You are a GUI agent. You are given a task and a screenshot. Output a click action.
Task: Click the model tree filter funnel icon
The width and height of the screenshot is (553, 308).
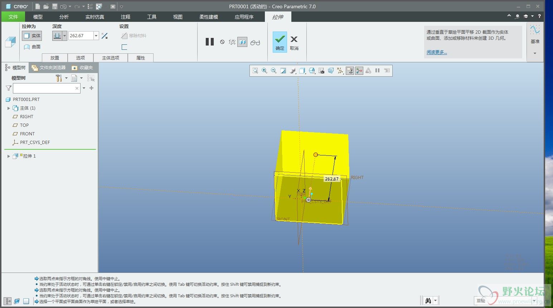click(9, 88)
